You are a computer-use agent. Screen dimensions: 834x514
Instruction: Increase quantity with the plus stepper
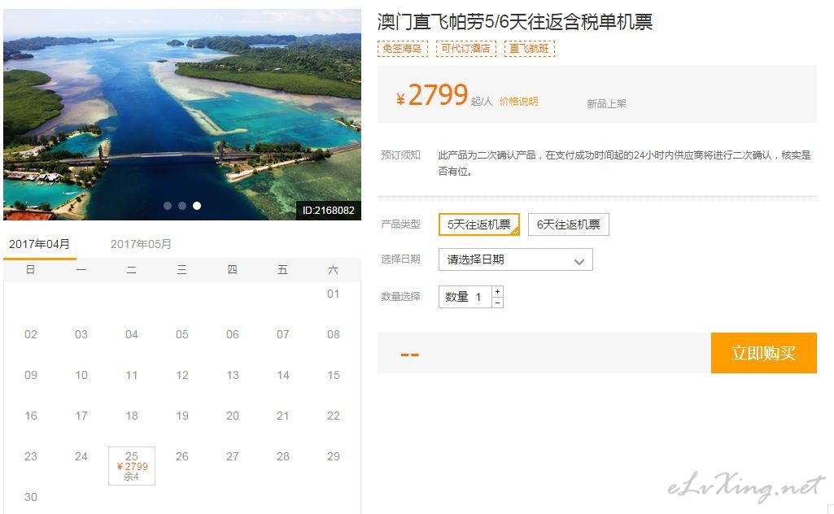pos(497,291)
